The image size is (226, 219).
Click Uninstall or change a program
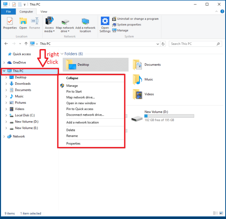136,19
